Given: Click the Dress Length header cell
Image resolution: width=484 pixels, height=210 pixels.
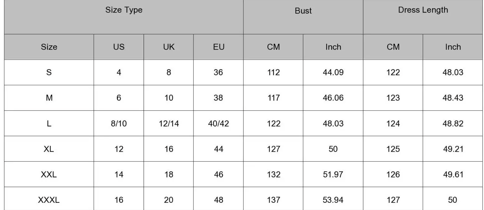Looking at the screenshot, I should point(423,10).
